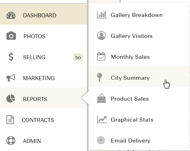
Task: Click the Product Sales shopping bag icon
Action: [101, 98]
